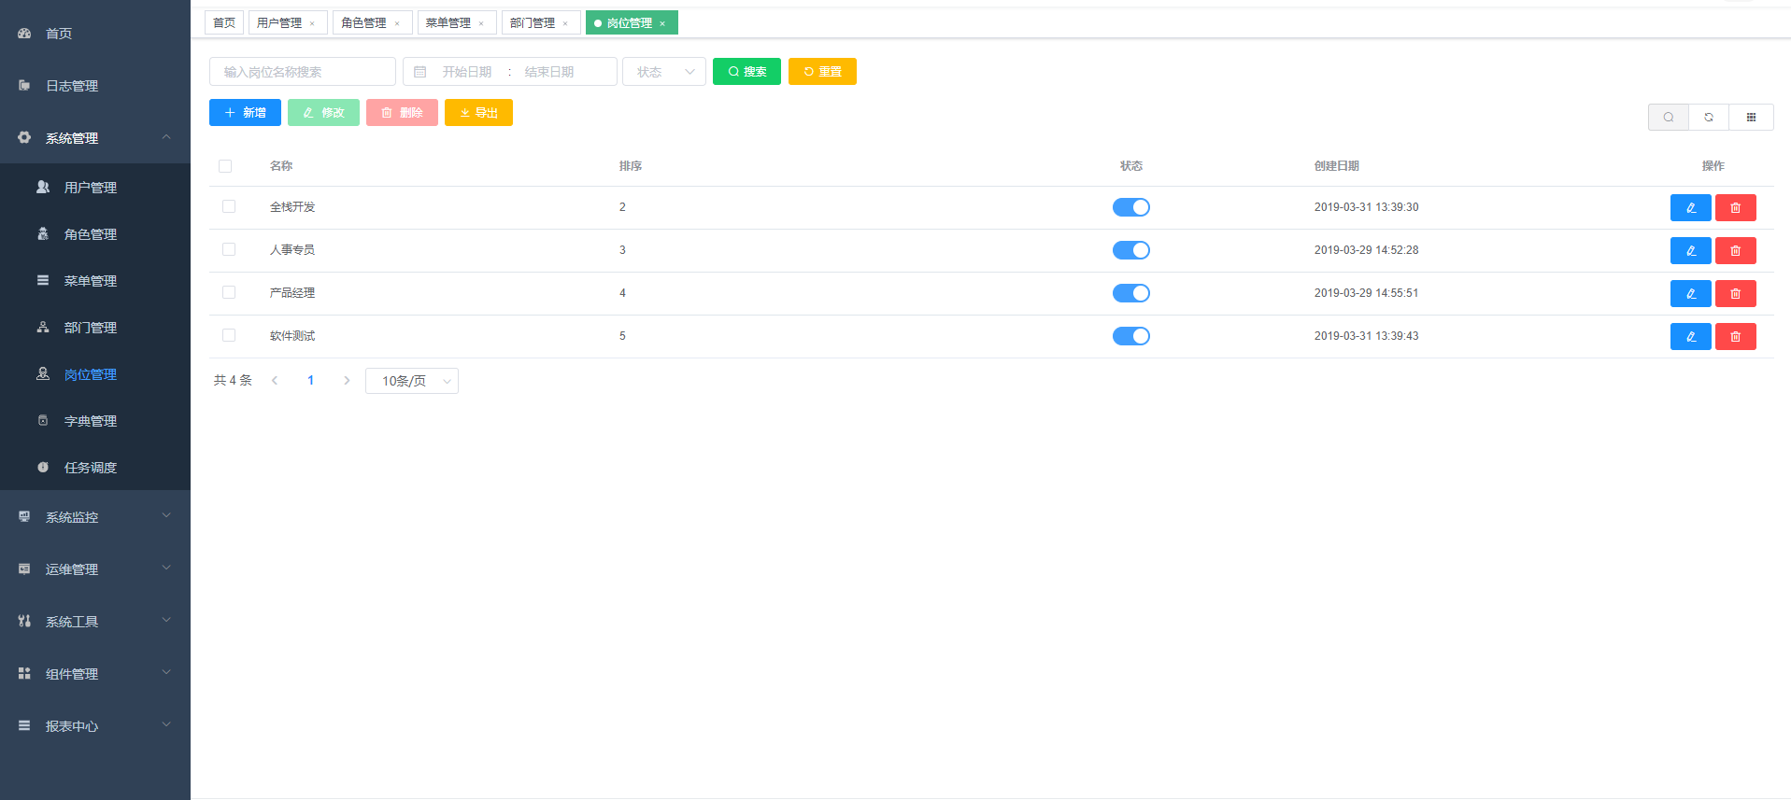
Task: Close the 菜单管理 tab
Action: [x=481, y=23]
